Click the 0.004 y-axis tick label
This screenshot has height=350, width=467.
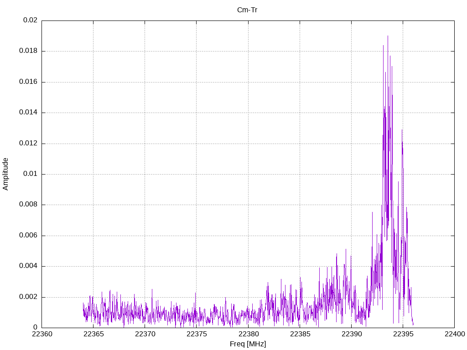tap(28, 266)
